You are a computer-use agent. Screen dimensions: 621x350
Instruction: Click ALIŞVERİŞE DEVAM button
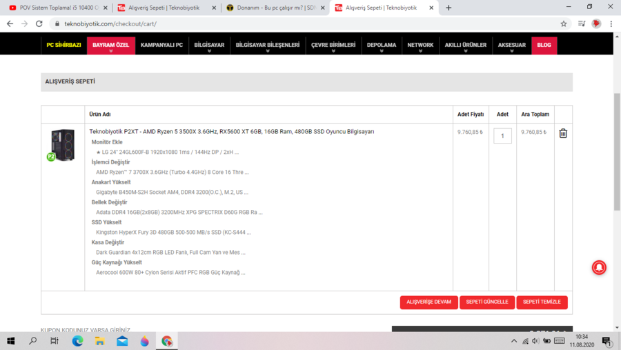click(428, 302)
